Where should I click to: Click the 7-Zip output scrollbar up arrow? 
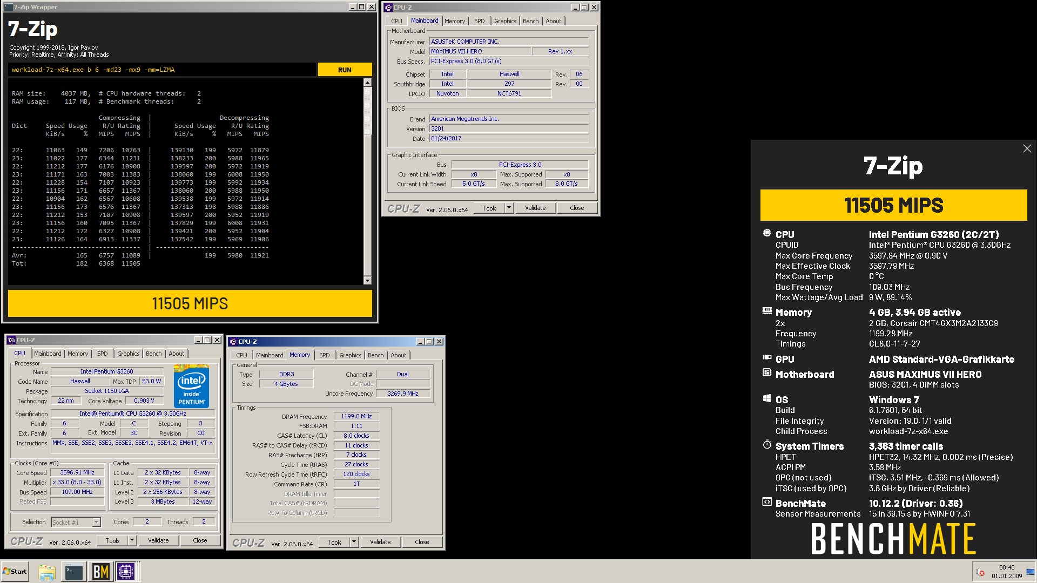(x=367, y=83)
